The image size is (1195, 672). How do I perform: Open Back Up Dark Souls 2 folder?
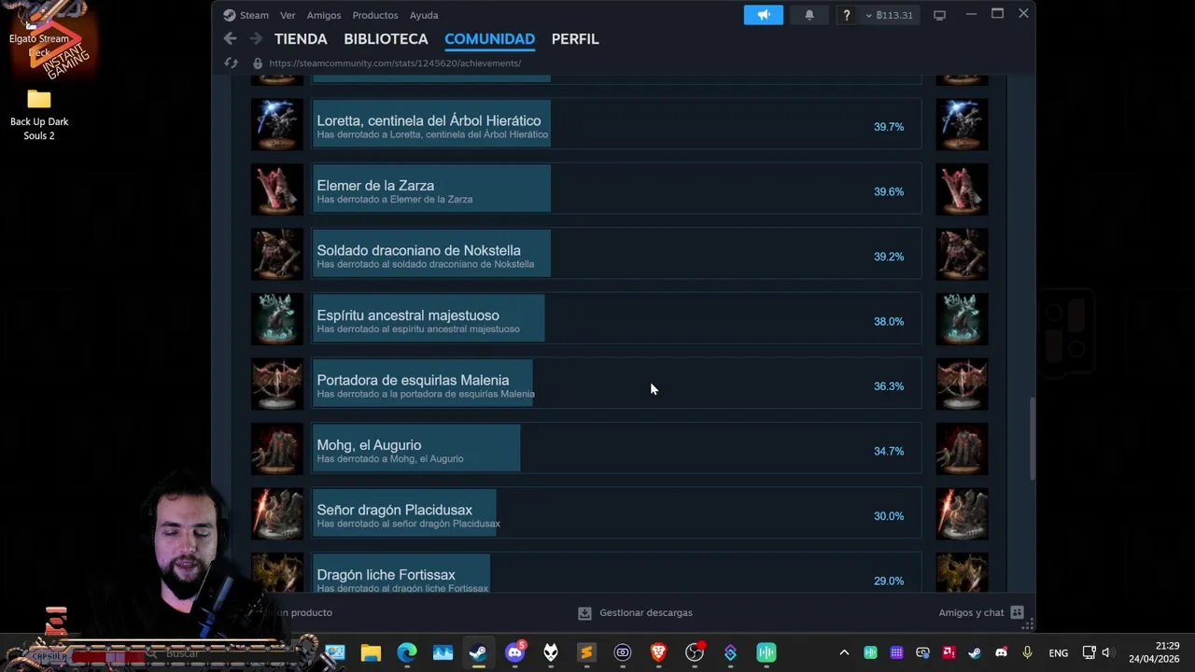coord(39,114)
